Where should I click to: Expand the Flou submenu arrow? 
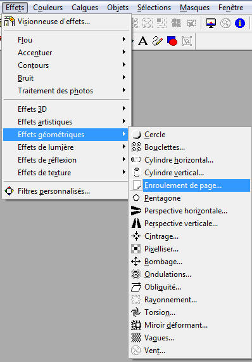coord(124,39)
